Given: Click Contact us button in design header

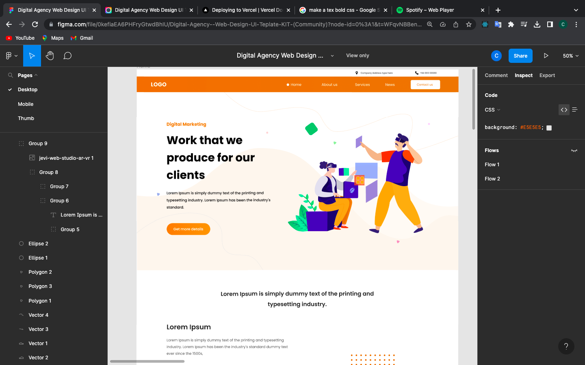Looking at the screenshot, I should 425,84.
